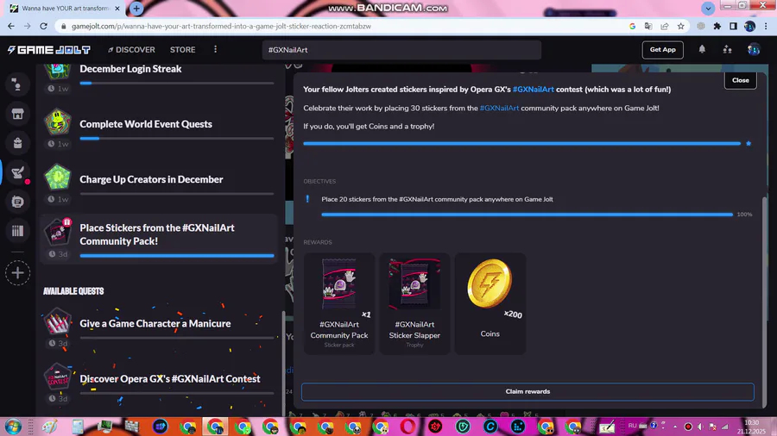Open the DISCOVER menu item
This screenshot has height=436, width=777.
131,50
